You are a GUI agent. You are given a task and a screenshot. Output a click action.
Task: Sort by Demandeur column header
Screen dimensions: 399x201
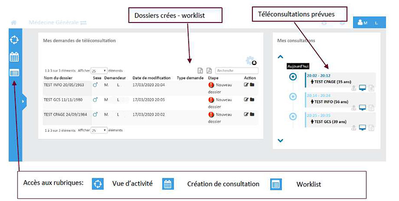pyautogui.click(x=115, y=78)
